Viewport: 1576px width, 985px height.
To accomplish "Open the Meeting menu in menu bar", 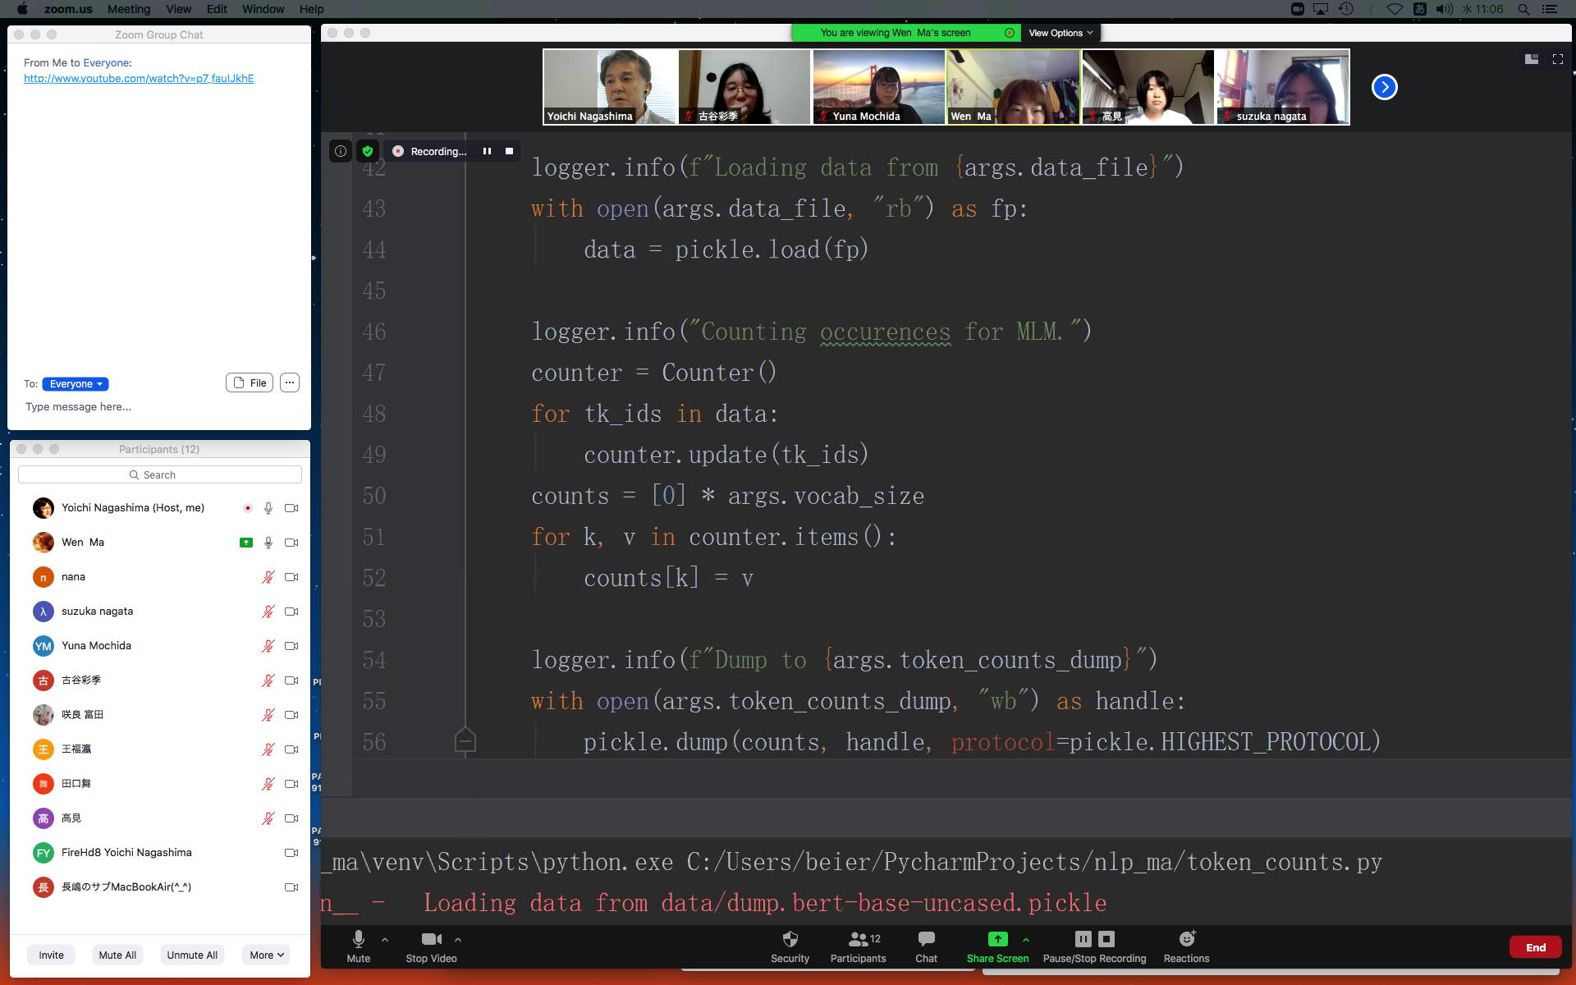I will pos(129,9).
